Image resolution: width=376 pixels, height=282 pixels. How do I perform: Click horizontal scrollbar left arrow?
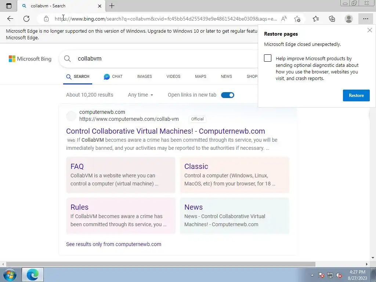3,264
